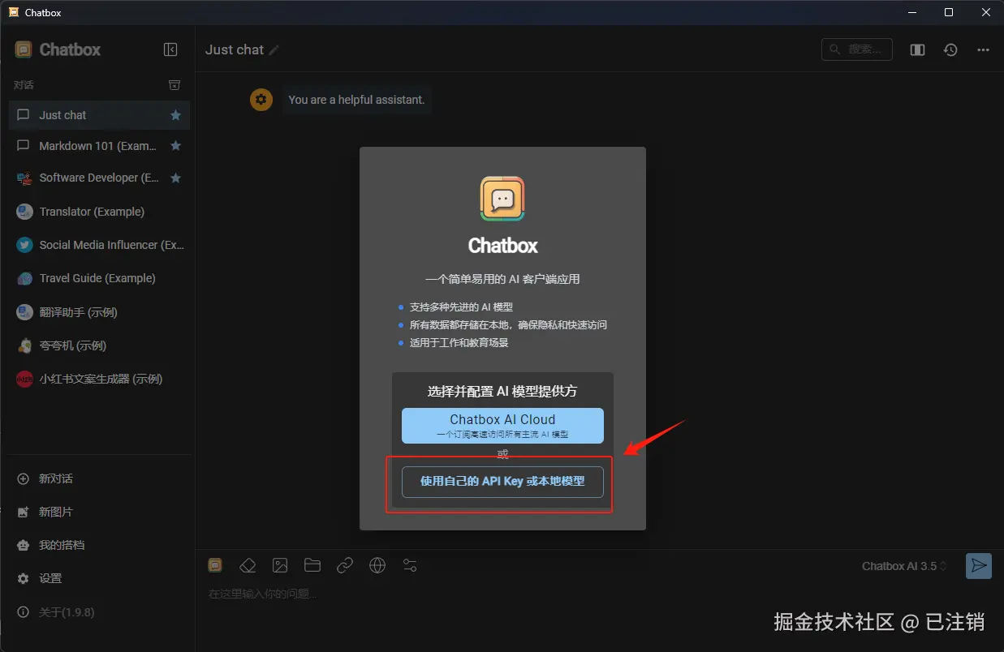Open 设置 settings
1004x652 pixels.
(x=99, y=578)
